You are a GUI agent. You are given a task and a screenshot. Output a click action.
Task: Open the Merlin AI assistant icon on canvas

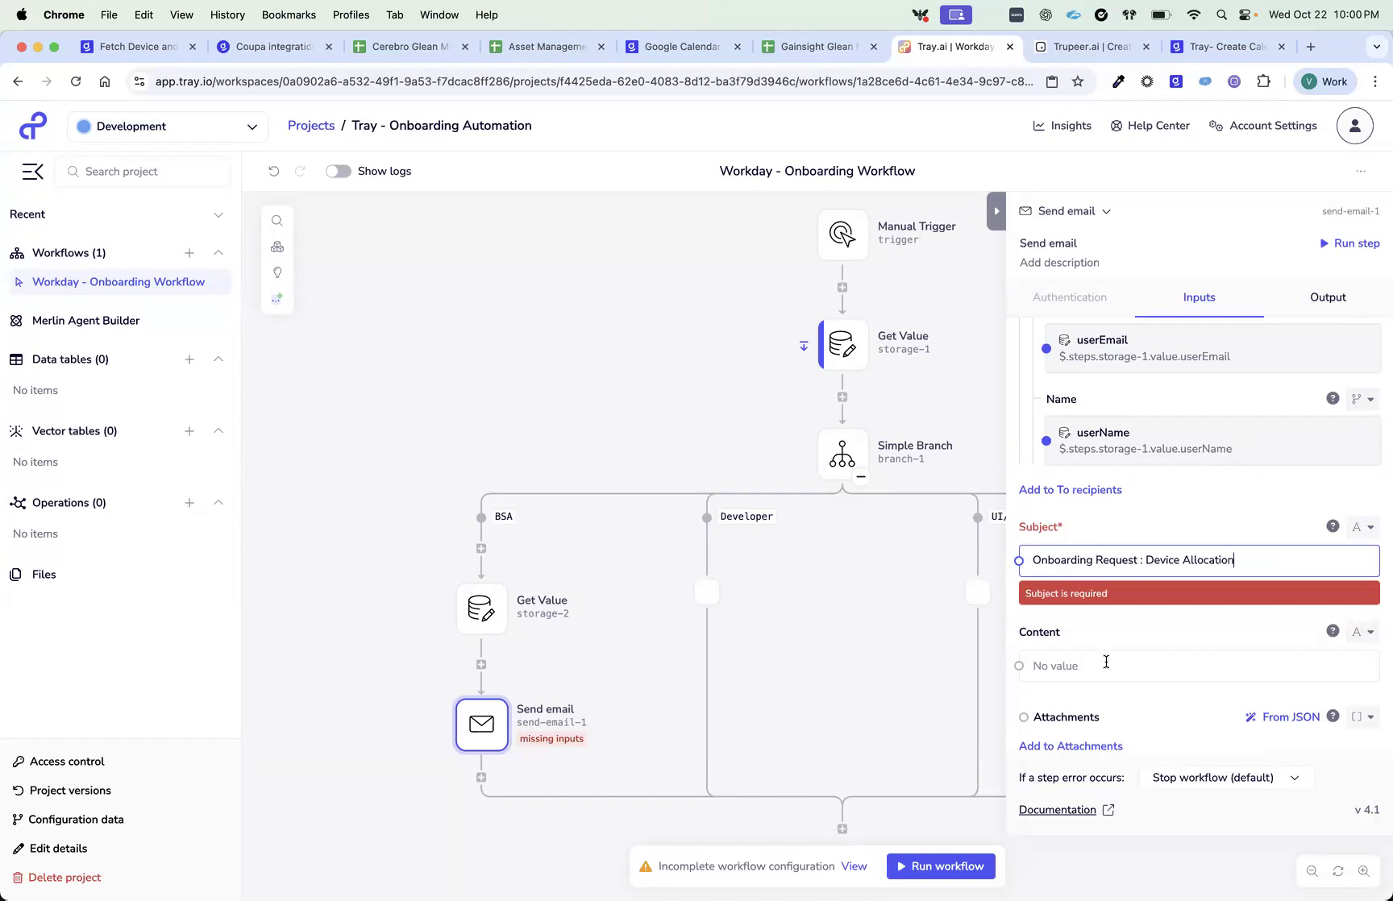[277, 298]
